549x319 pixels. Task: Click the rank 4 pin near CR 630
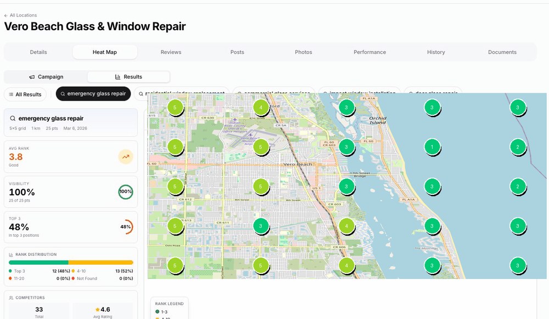261,107
